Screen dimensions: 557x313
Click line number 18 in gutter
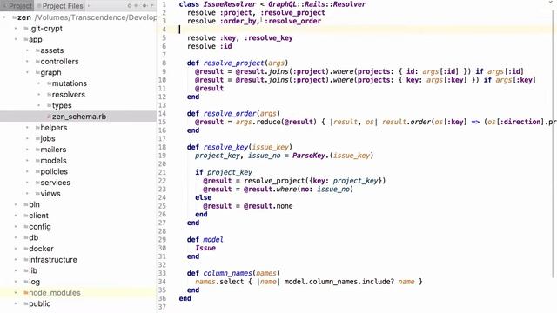pyautogui.click(x=163, y=147)
